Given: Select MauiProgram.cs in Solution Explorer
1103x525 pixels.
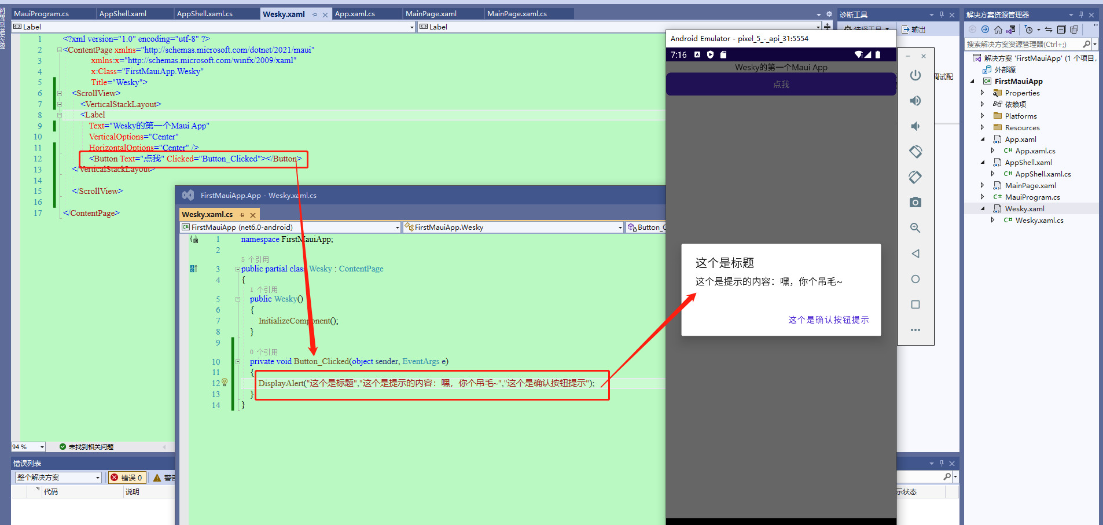Looking at the screenshot, I should [x=1032, y=197].
